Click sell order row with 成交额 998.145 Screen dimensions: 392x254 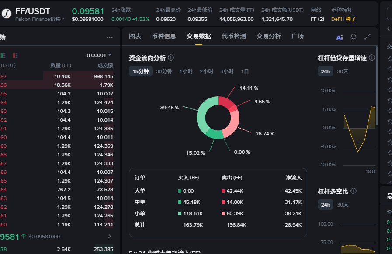56,76
